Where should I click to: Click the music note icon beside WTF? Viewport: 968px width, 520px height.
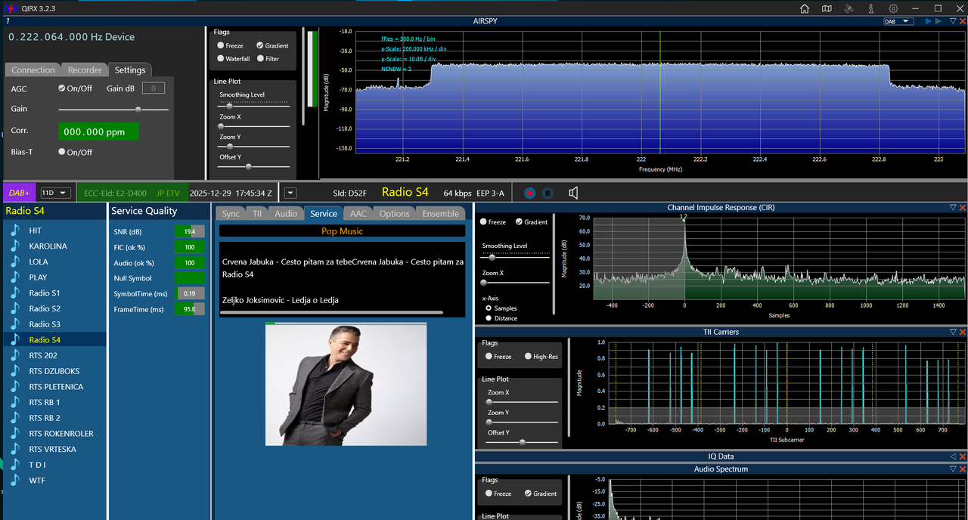point(15,480)
